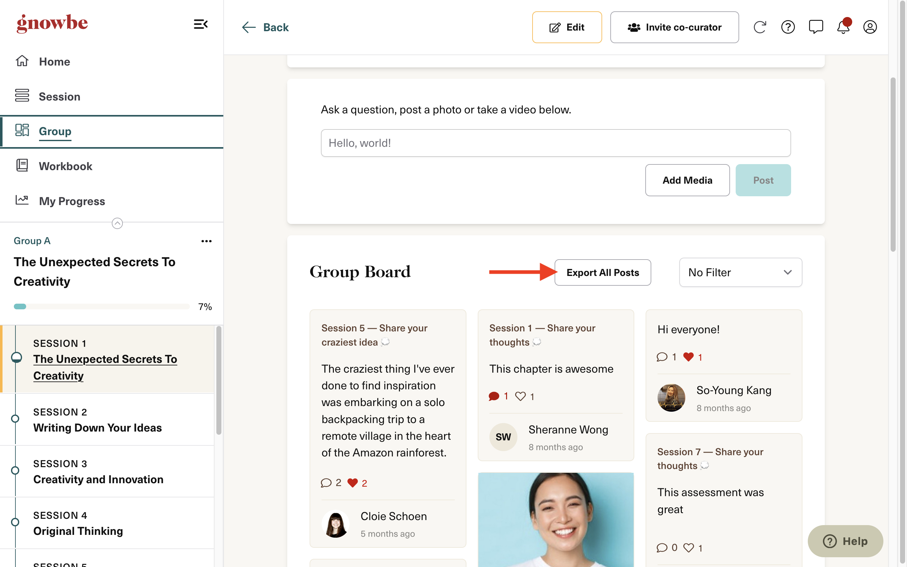The height and width of the screenshot is (567, 907).
Task: Click So-Young Kang's avatar
Action: 671,398
